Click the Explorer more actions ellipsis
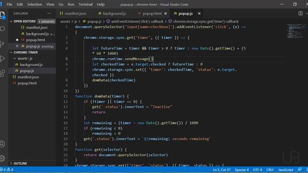 (49, 13)
